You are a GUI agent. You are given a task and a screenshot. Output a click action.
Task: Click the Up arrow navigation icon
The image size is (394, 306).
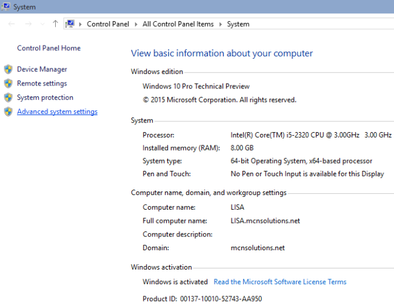coord(55,24)
